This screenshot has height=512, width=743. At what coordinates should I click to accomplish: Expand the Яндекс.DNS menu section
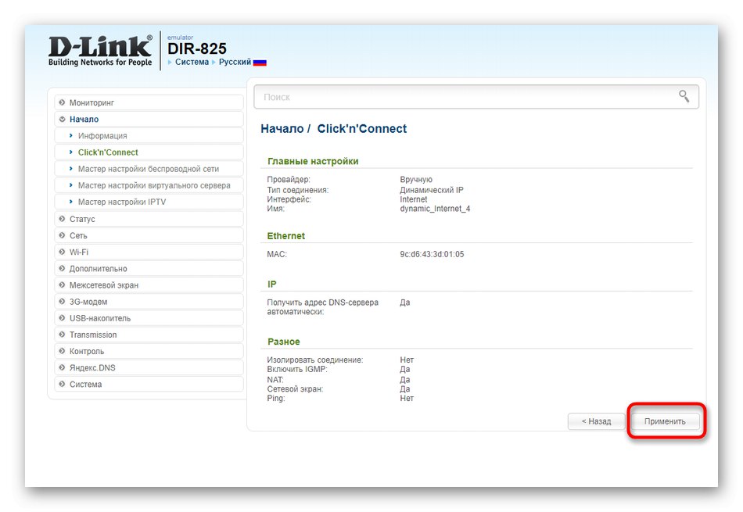[x=149, y=368]
